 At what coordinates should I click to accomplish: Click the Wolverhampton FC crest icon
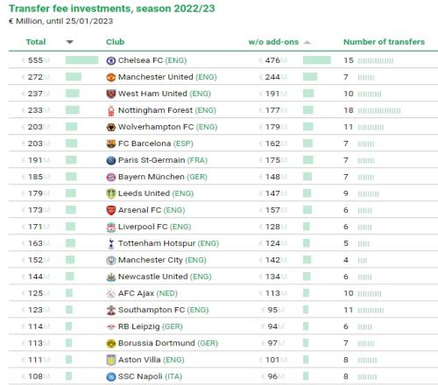(x=111, y=127)
